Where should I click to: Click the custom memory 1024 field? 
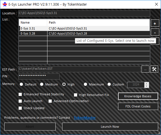click(136, 85)
